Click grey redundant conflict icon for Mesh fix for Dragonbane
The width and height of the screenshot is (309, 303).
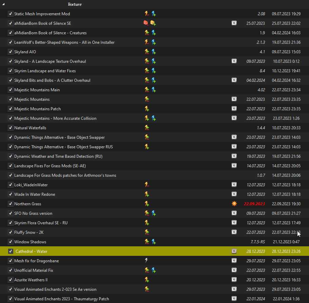click(x=146, y=261)
